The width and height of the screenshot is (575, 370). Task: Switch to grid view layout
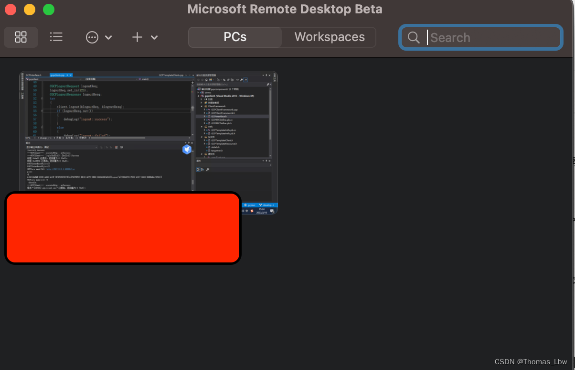(21, 37)
